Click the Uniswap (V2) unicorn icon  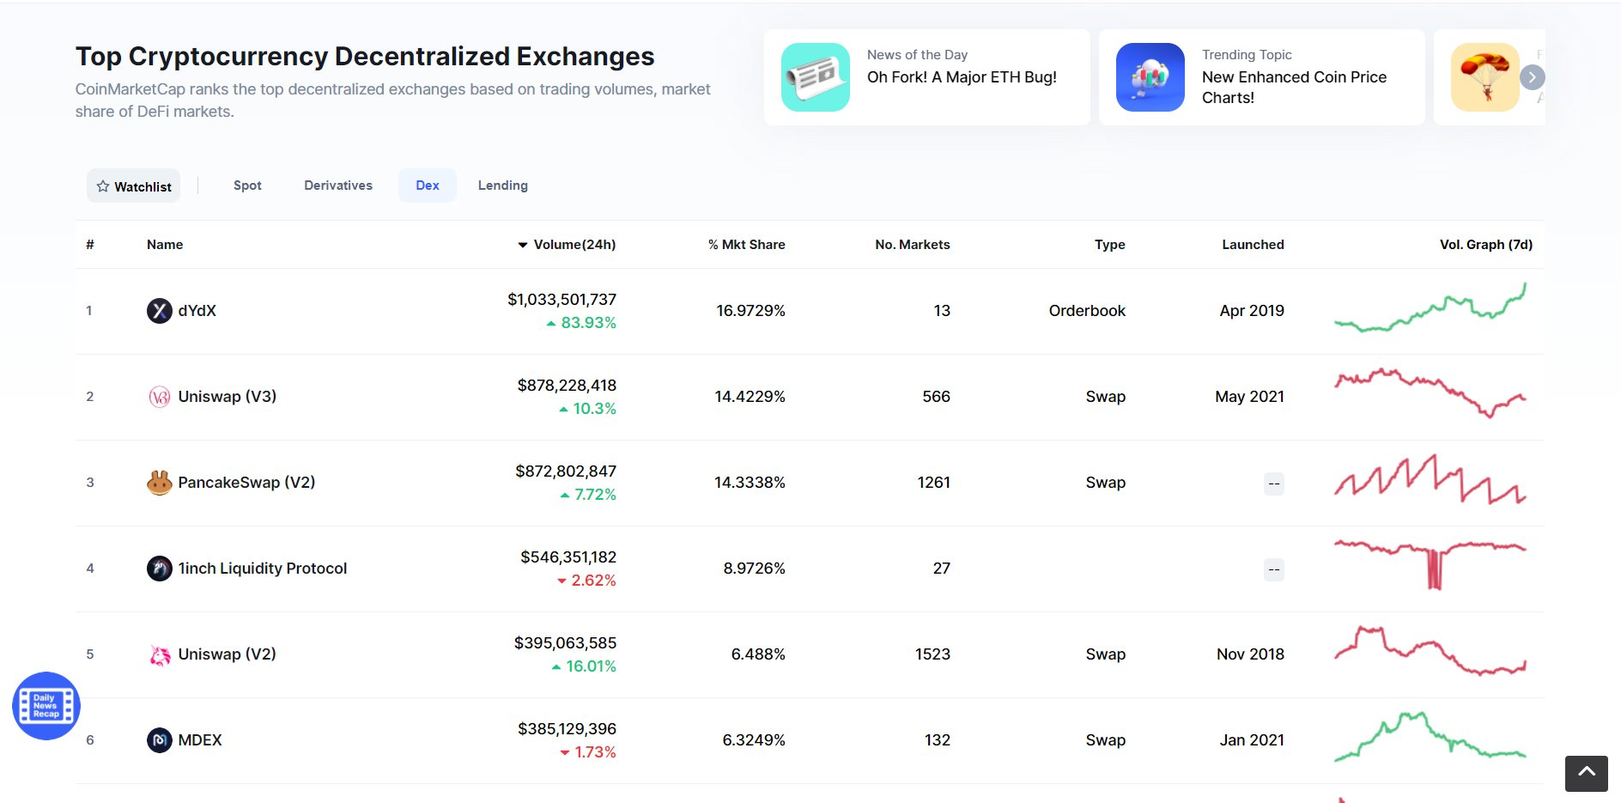pos(159,654)
